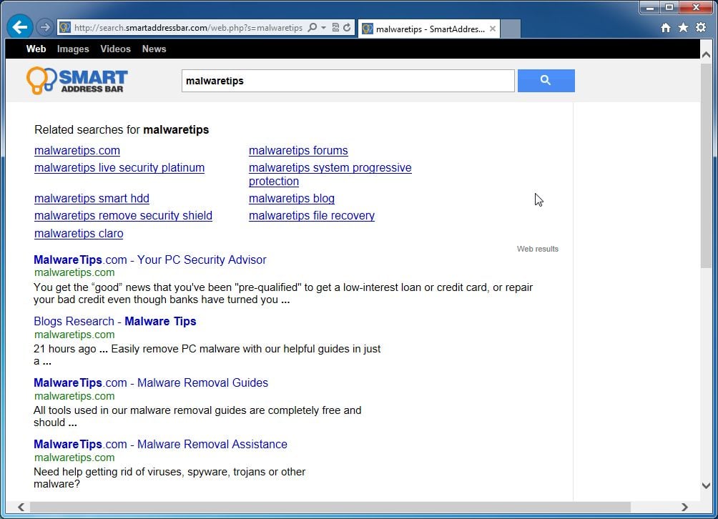Click the snippet starting 21 hours ago

pyautogui.click(x=207, y=355)
